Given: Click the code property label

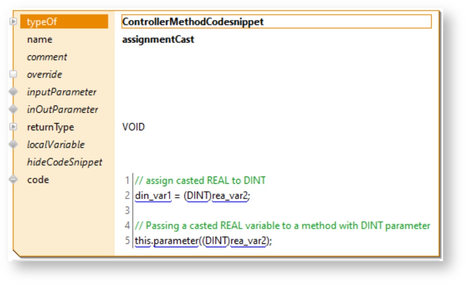Looking at the screenshot, I should click(x=38, y=180).
